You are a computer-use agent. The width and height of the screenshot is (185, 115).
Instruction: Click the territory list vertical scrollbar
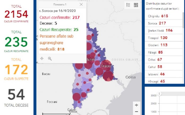(x=183, y=20)
